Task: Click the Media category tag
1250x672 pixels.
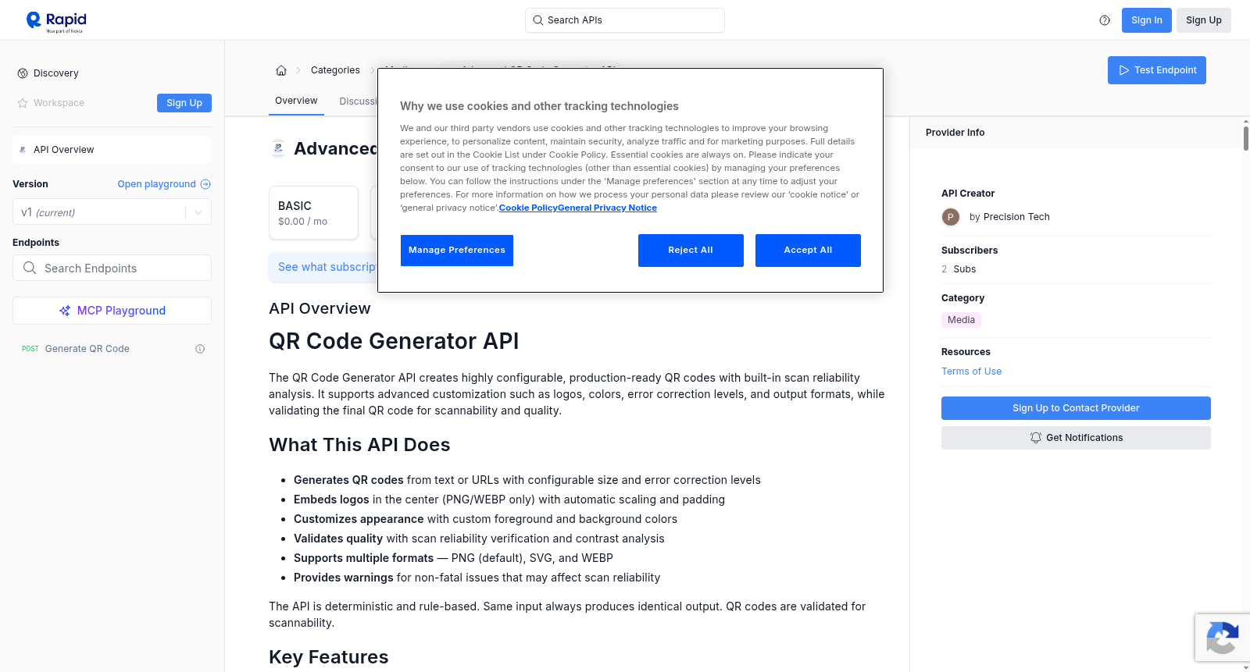Action: 961,320
